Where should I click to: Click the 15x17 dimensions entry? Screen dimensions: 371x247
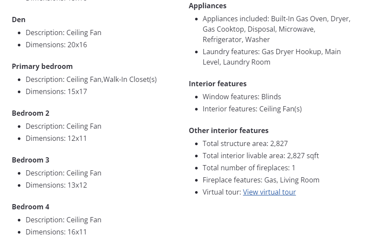(x=56, y=91)
